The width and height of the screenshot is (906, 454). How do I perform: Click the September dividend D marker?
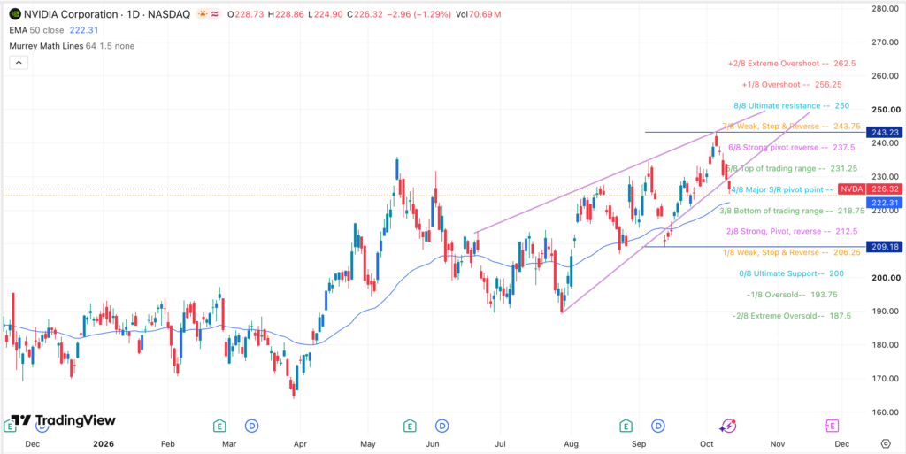coord(658,426)
